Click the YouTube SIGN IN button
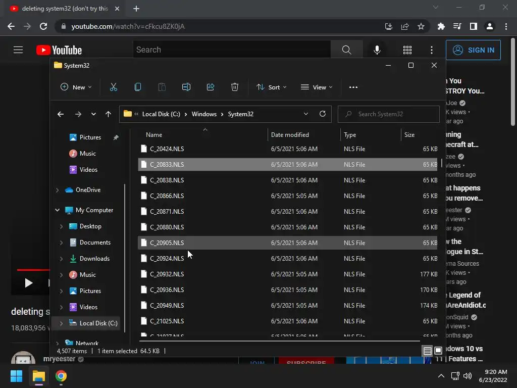The image size is (517, 388). 473,50
